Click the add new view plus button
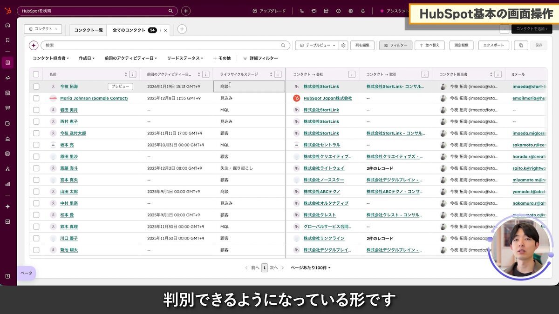The width and height of the screenshot is (559, 314). tap(182, 29)
